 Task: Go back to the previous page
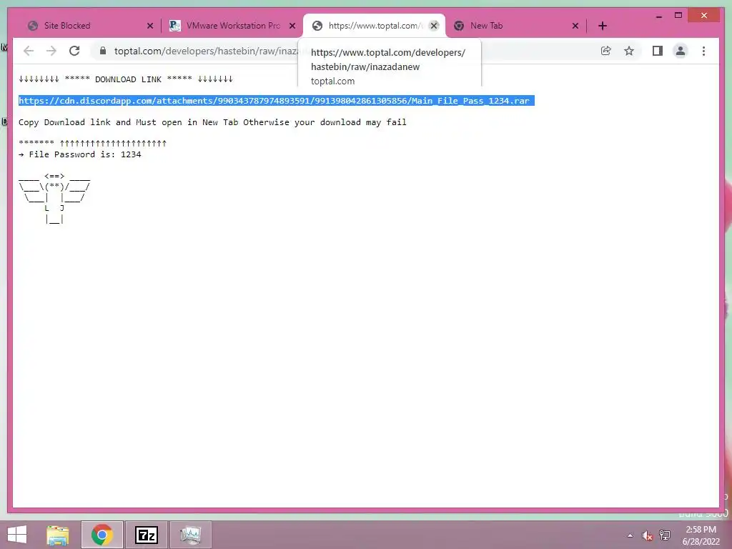29,51
